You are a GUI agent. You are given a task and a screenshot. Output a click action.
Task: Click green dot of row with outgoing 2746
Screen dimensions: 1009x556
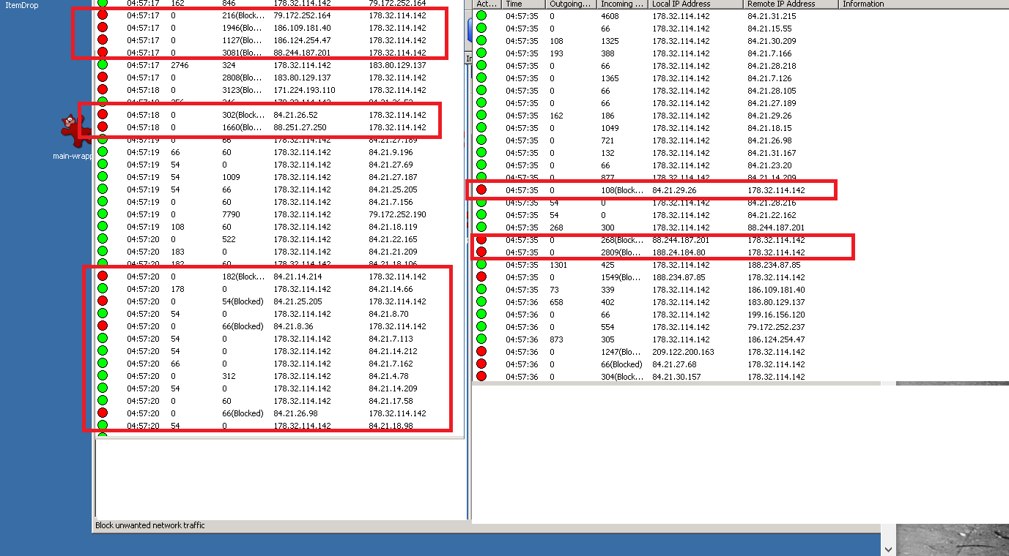point(103,64)
